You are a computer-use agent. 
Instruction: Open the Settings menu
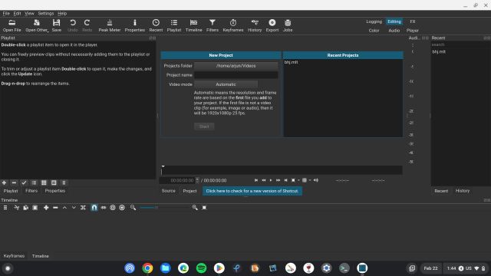pyautogui.click(x=46, y=14)
